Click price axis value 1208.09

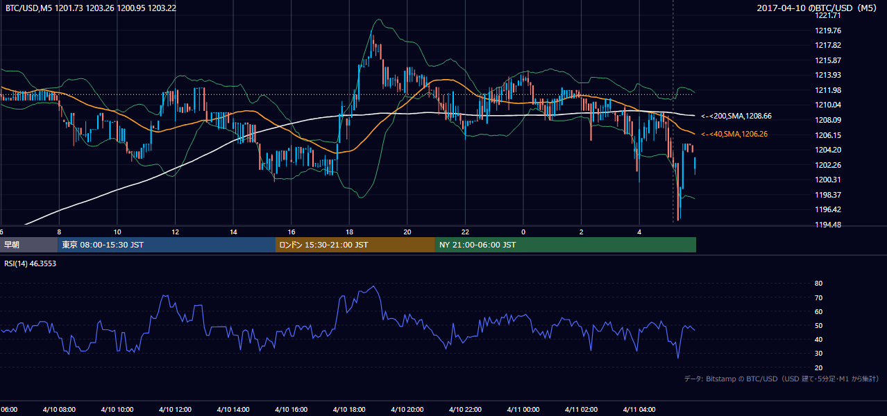point(828,120)
